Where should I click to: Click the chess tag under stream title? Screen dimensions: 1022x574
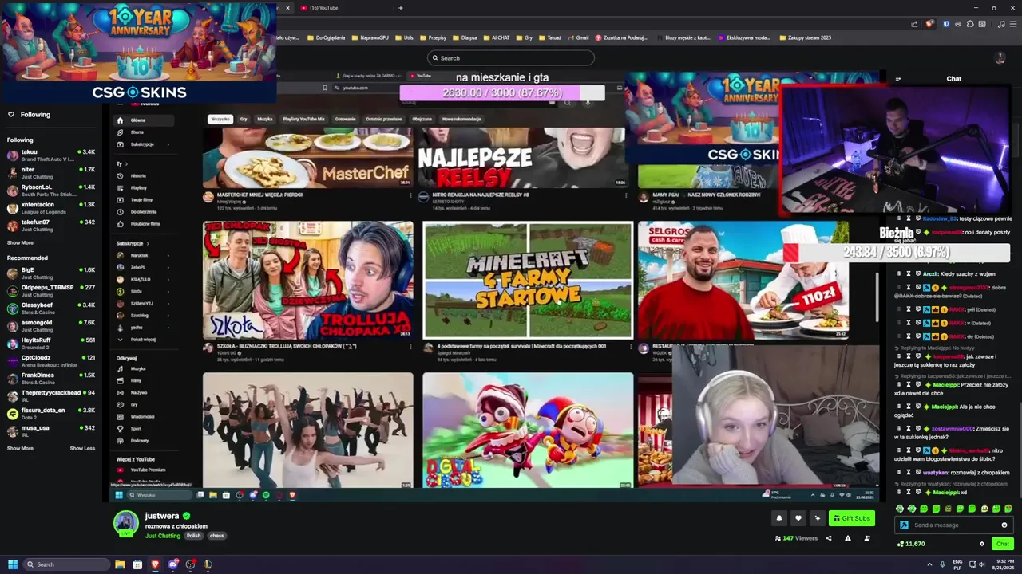pyautogui.click(x=216, y=536)
